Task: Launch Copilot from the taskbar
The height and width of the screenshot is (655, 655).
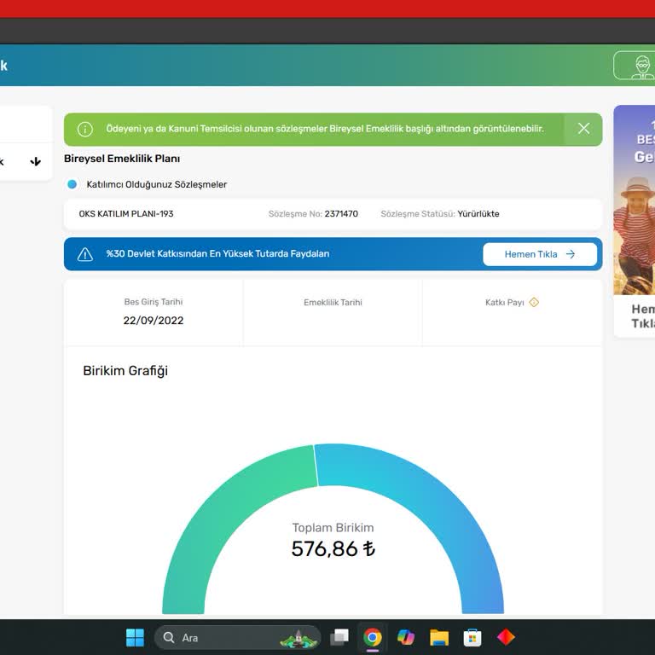Action: coord(406,637)
